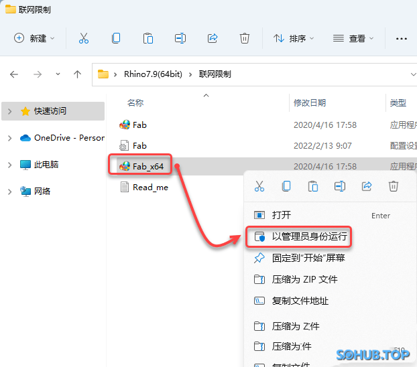Click the Share icon in the context menu

pyautogui.click(x=367, y=186)
